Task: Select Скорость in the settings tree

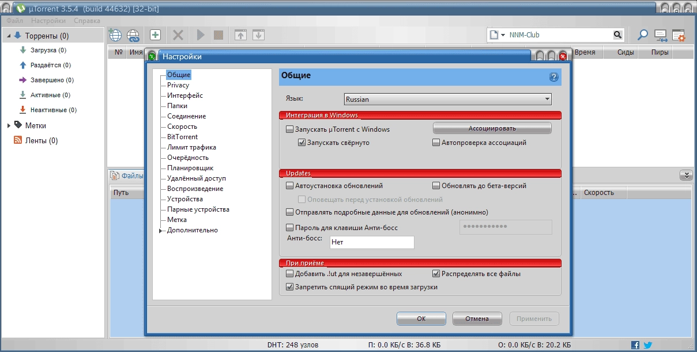Action: (182, 127)
